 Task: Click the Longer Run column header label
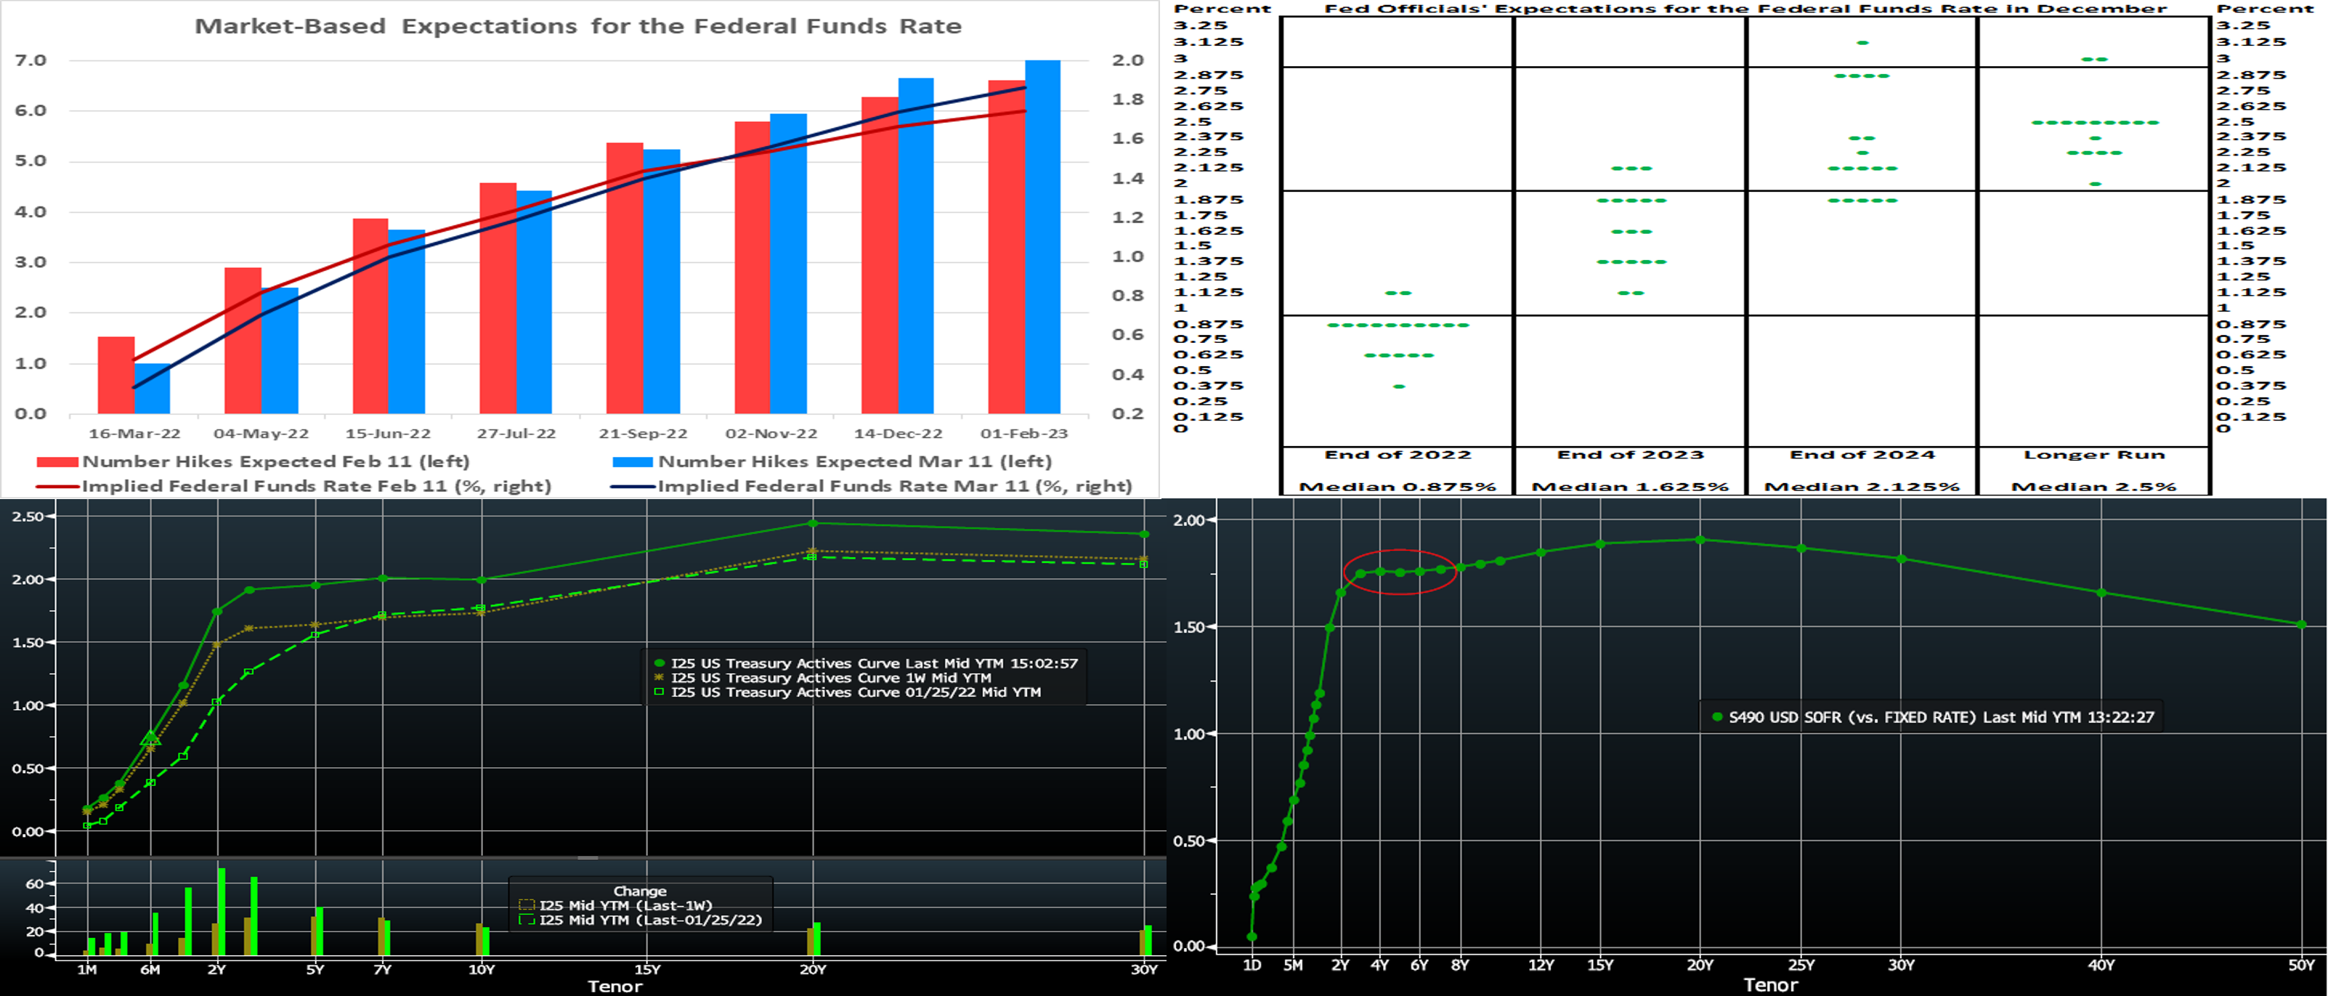pos(2093,455)
